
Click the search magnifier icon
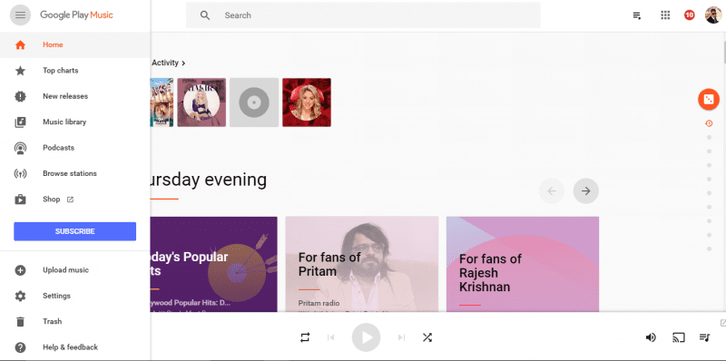[x=205, y=15]
